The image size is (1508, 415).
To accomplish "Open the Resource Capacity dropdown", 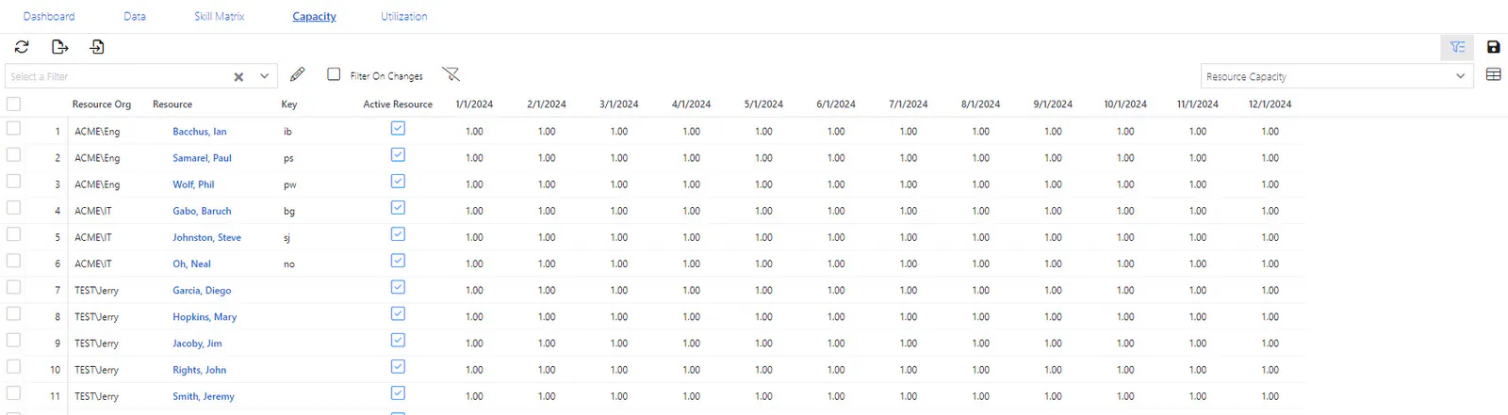I will tap(1337, 76).
